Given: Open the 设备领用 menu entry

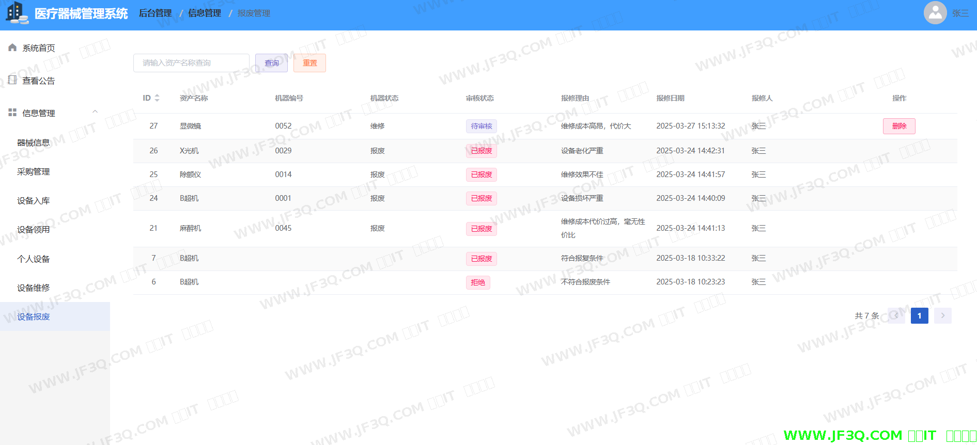Looking at the screenshot, I should point(34,229).
